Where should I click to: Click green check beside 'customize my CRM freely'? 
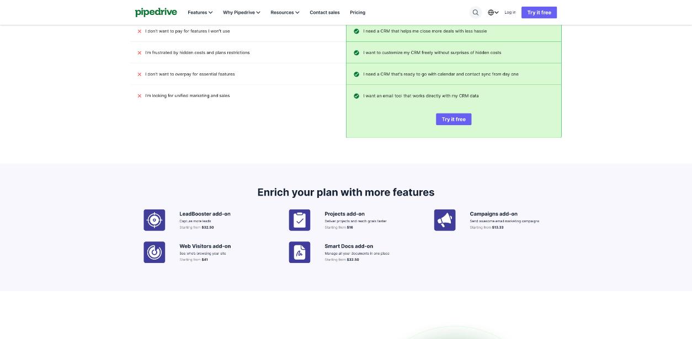pyautogui.click(x=356, y=53)
